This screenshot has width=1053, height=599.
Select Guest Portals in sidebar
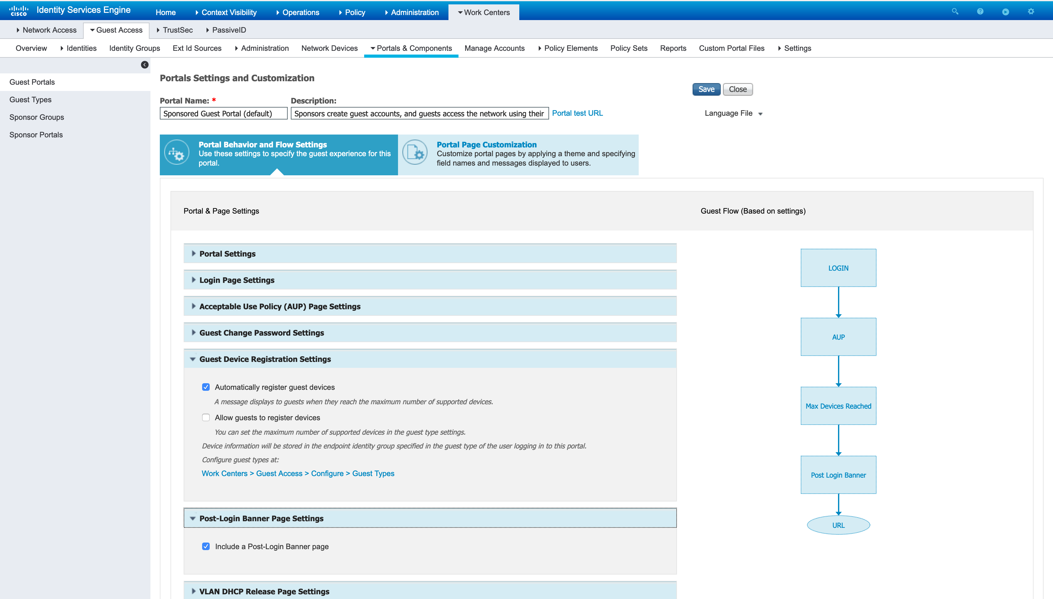pos(75,82)
